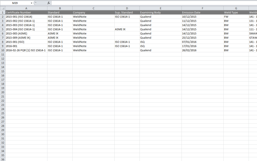Click 'ISO 15614-1' Standard cell in row 9

point(60,46)
